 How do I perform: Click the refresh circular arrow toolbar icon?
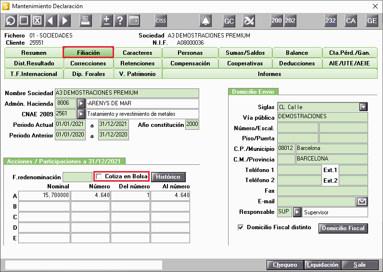[11, 21]
